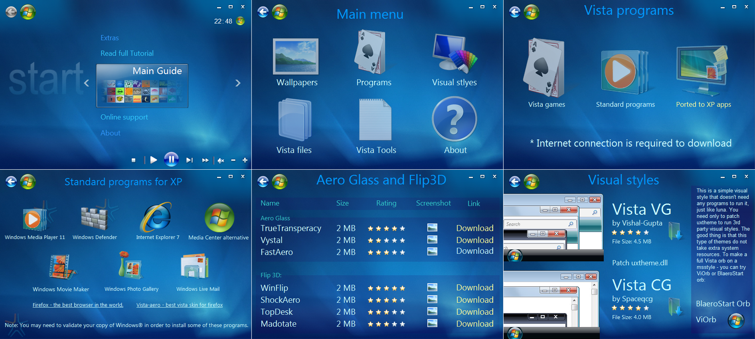Download WinFlip
This screenshot has width=755, height=339.
point(475,287)
